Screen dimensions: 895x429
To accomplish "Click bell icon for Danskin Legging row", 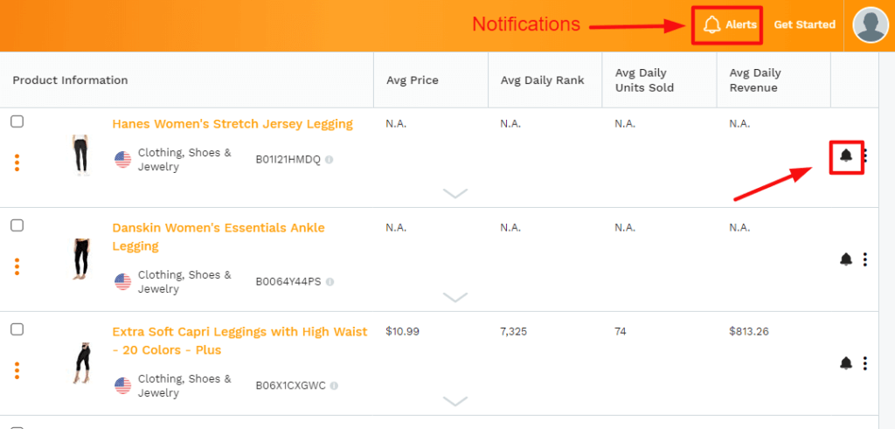I will pos(846,259).
